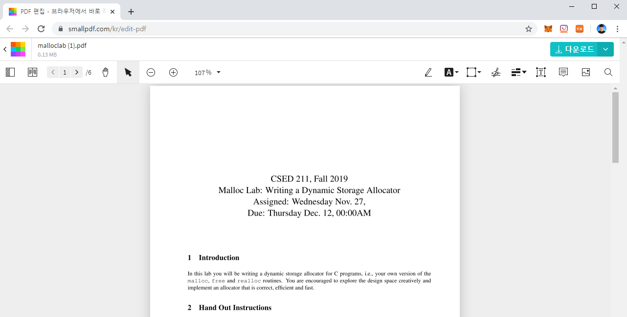
Task: Select the add text box tool
Action: [541, 72]
